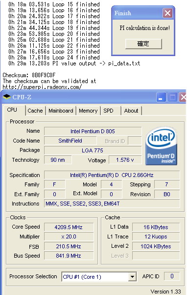The image size is (187, 295).
Task: Open the About tab
Action: 131,111
